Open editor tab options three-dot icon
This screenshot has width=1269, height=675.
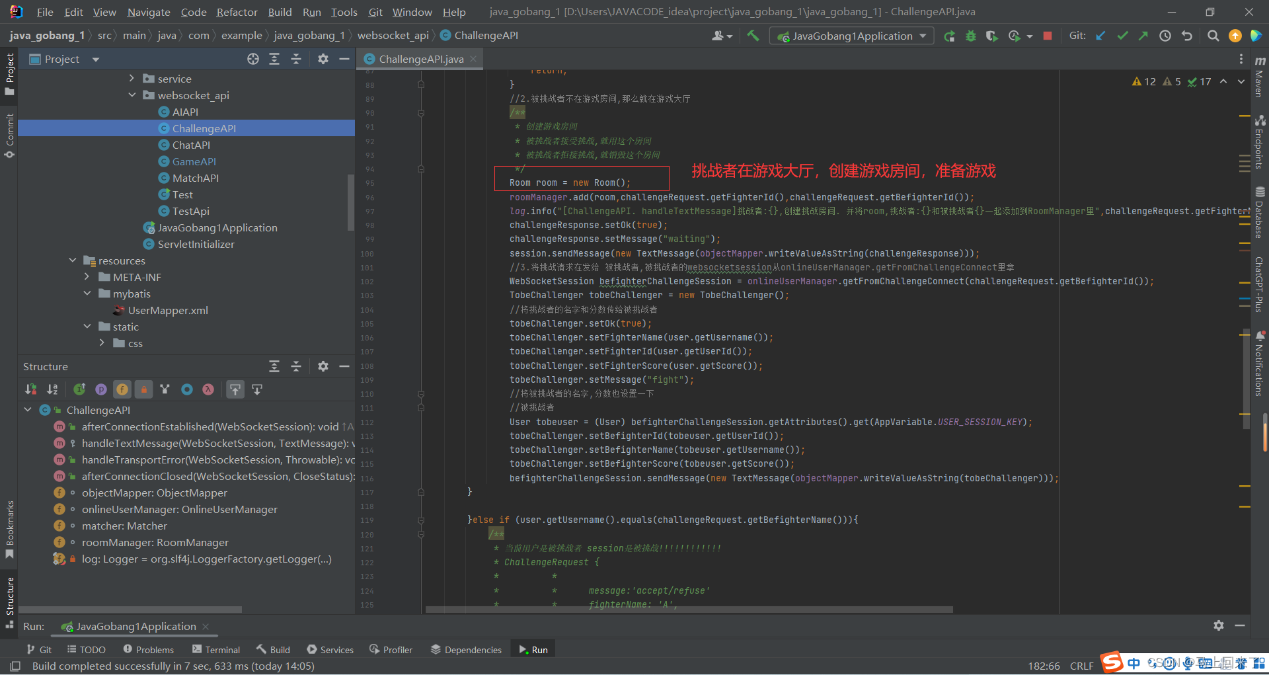pyautogui.click(x=1241, y=59)
